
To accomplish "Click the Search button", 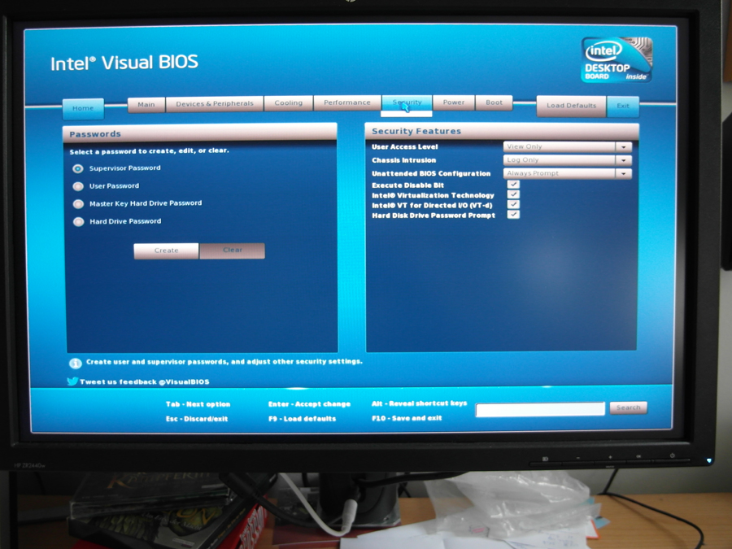I will tap(629, 408).
